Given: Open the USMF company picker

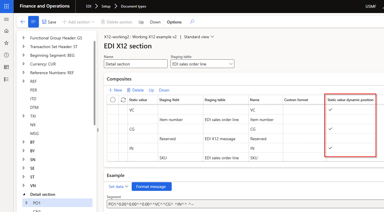Looking at the screenshot, I should click(x=371, y=6).
